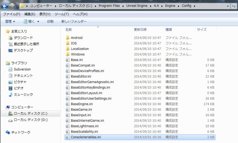Image resolution: width=238 pixels, height=143 pixels.
Task: Select the BaseInput.ini file
Action: click(81, 115)
